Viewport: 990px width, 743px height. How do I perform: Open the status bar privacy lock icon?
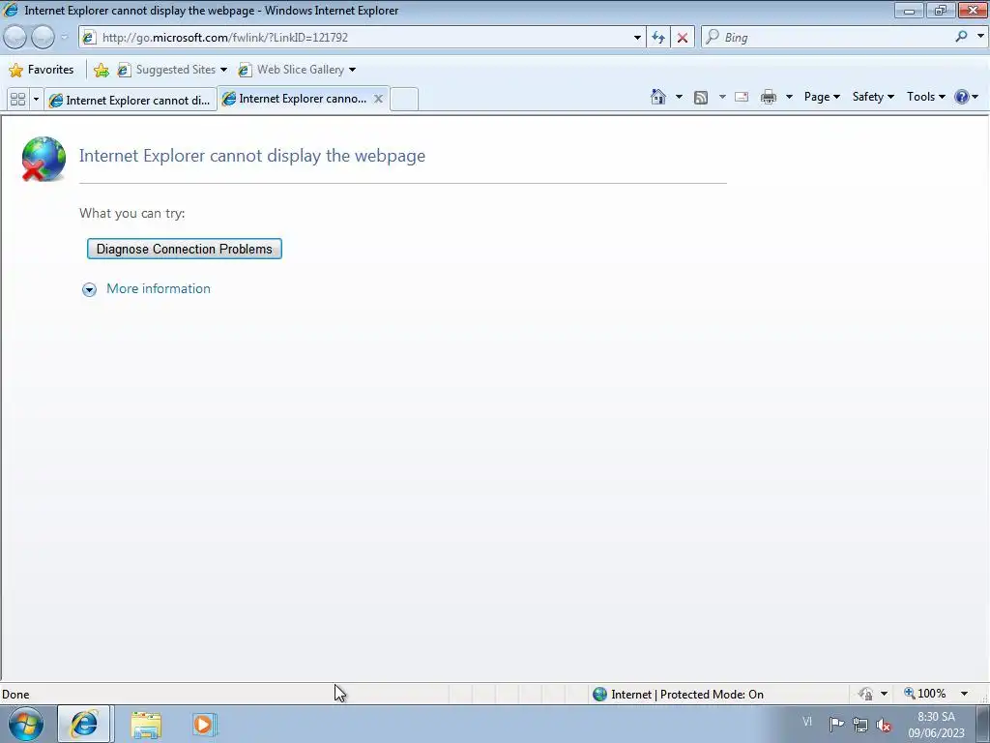click(865, 694)
